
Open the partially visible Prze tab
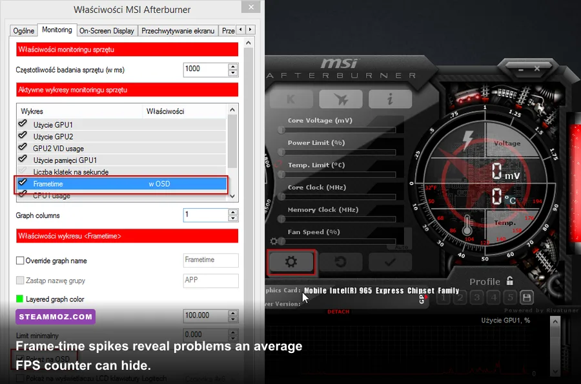pyautogui.click(x=228, y=31)
